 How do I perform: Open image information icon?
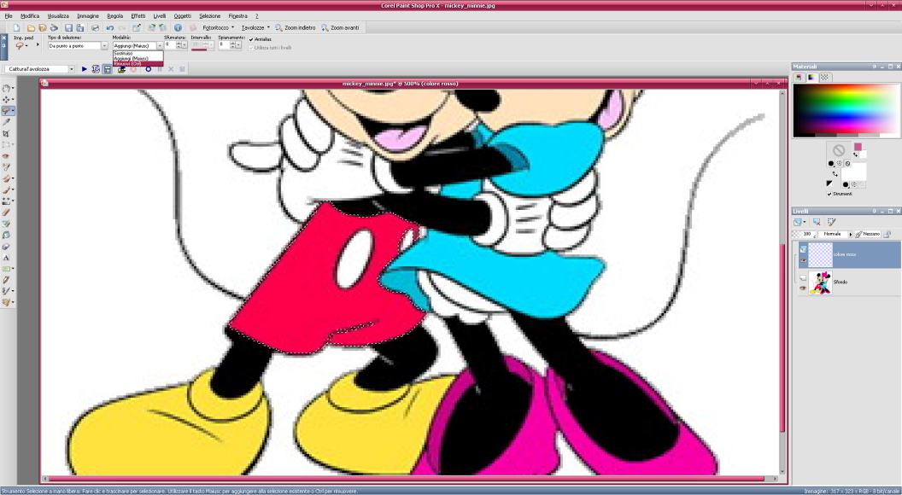click(178, 27)
